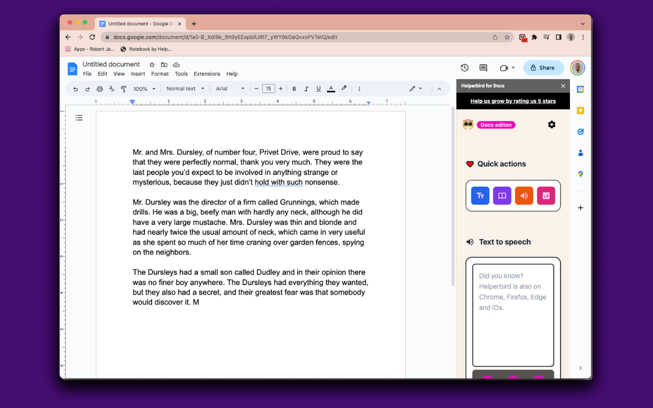Open version history clock icon

[x=464, y=68]
